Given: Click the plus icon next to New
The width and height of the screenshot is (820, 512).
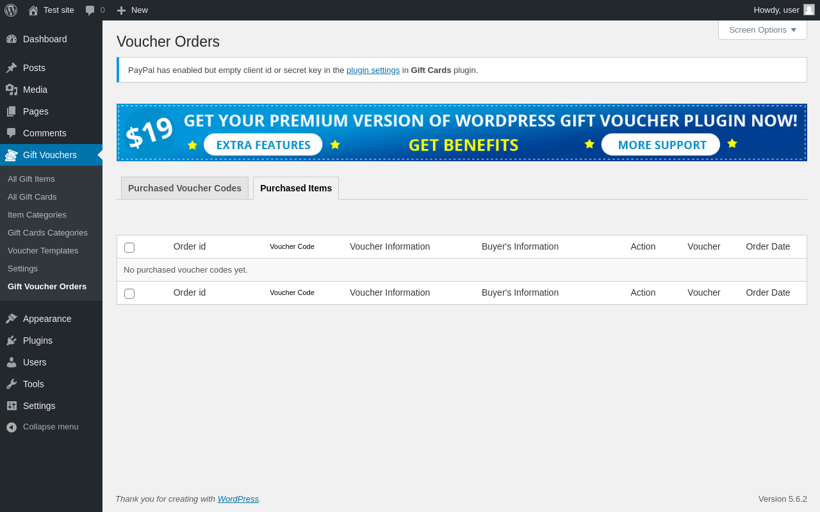Looking at the screenshot, I should pos(121,10).
